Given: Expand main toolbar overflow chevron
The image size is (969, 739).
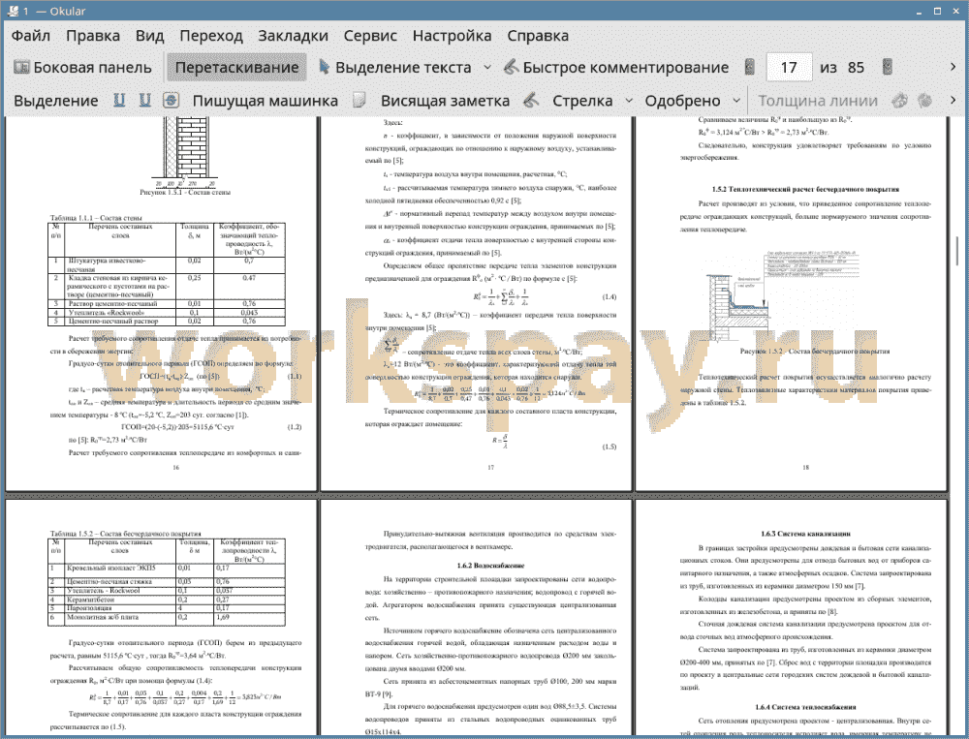Looking at the screenshot, I should 953,67.
